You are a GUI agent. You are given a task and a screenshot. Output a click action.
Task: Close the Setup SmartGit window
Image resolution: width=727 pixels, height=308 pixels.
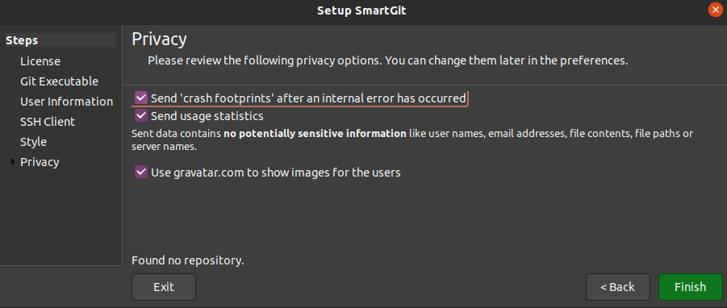pyautogui.click(x=716, y=10)
